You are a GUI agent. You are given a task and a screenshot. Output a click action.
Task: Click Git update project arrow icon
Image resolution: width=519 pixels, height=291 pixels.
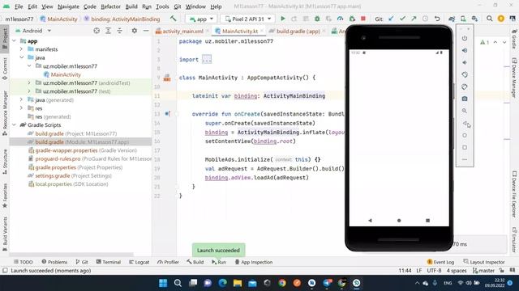[391, 19]
